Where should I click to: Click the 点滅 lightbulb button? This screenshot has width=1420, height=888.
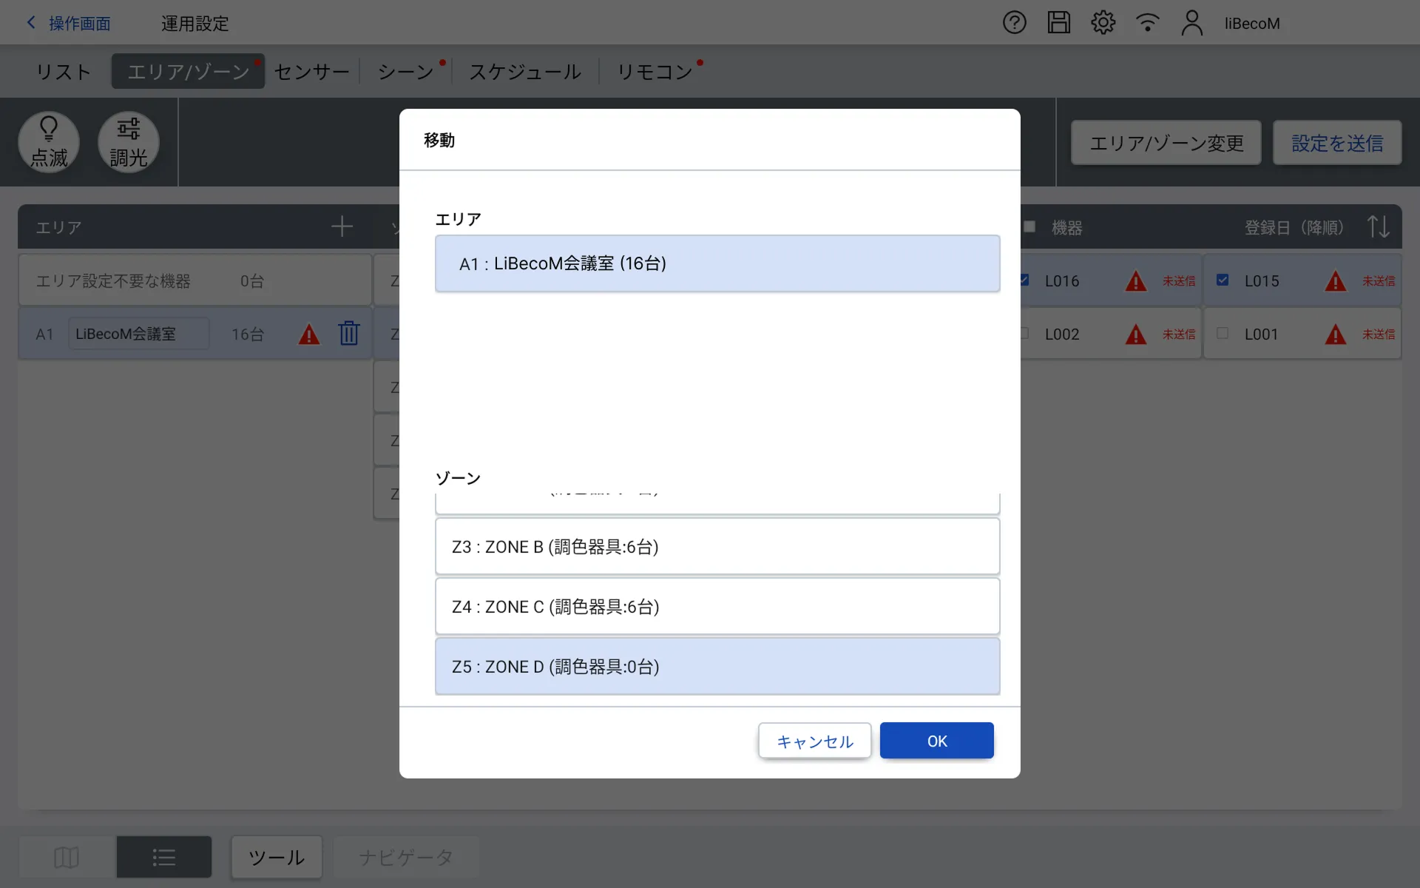49,142
